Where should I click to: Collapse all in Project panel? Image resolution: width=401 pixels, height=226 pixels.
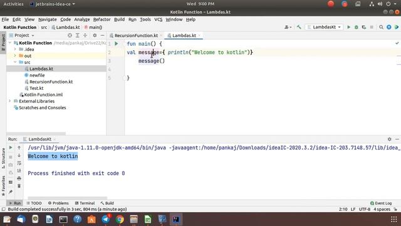[85, 35]
